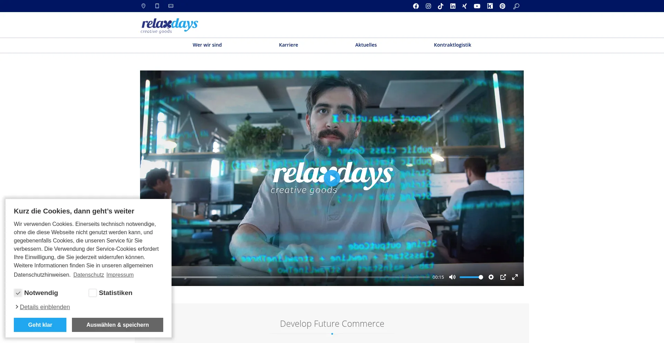Screen dimensions: 664x343
Task: Click cookie heading Kurz die Cookies
Action: [74, 211]
